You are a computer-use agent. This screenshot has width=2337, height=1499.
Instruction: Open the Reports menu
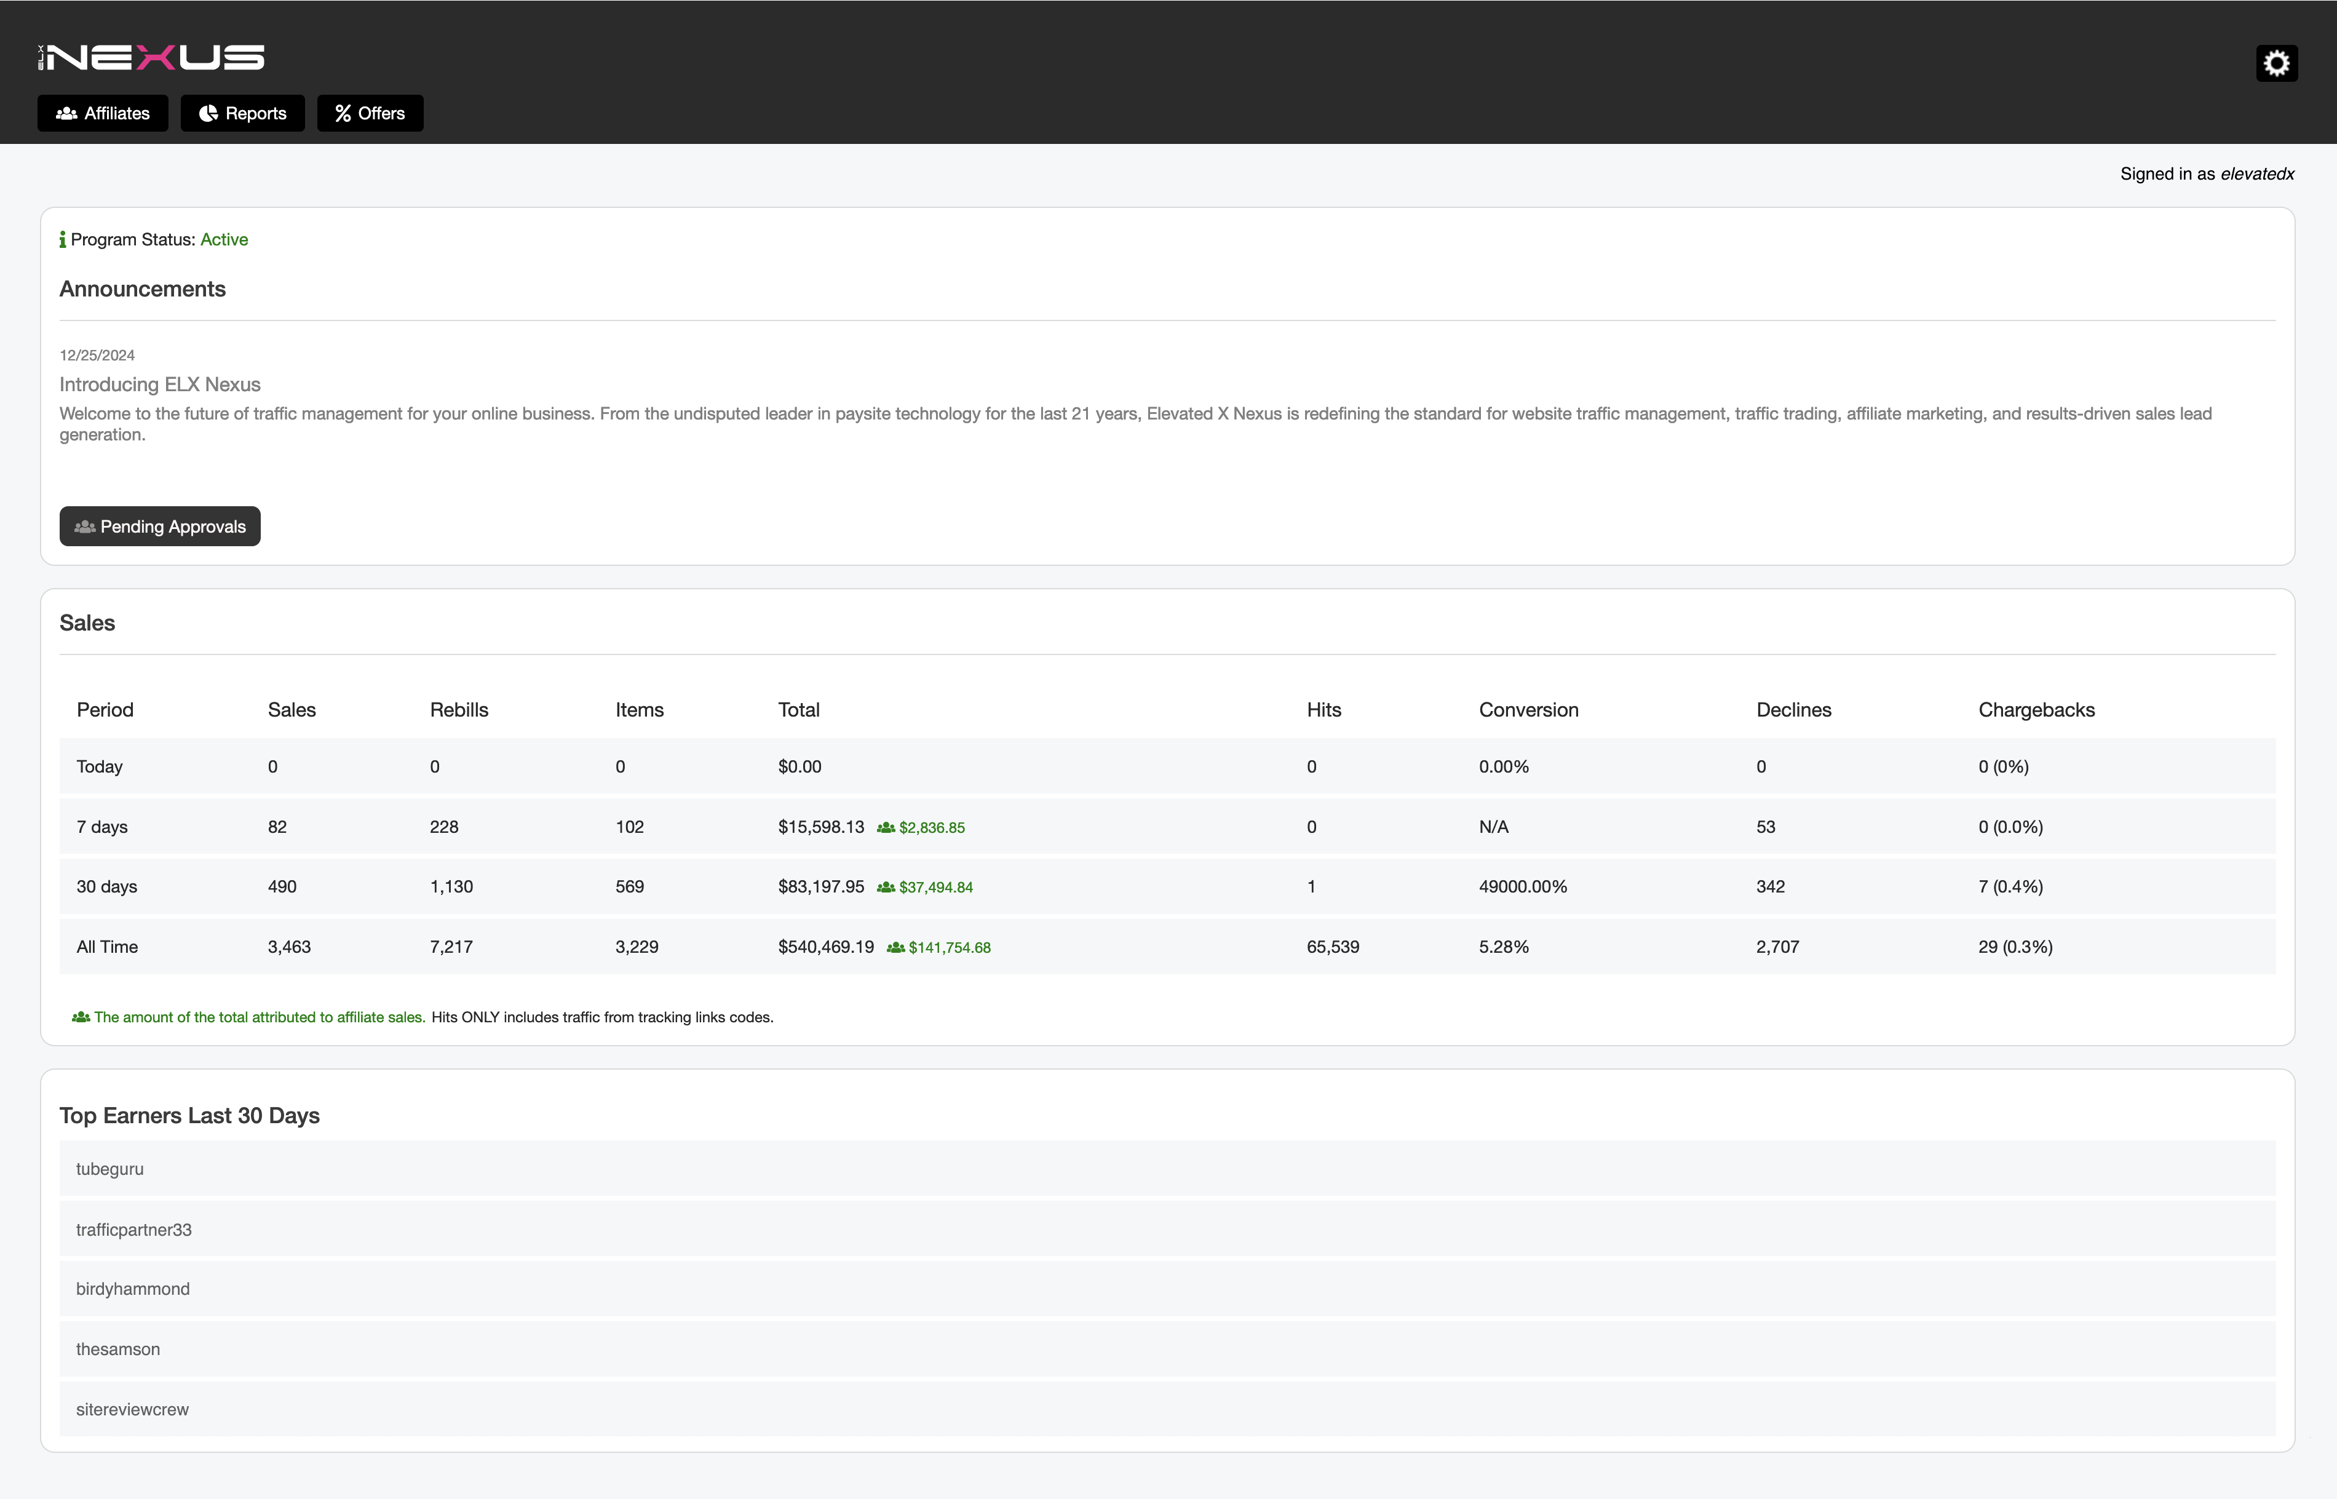pos(242,114)
